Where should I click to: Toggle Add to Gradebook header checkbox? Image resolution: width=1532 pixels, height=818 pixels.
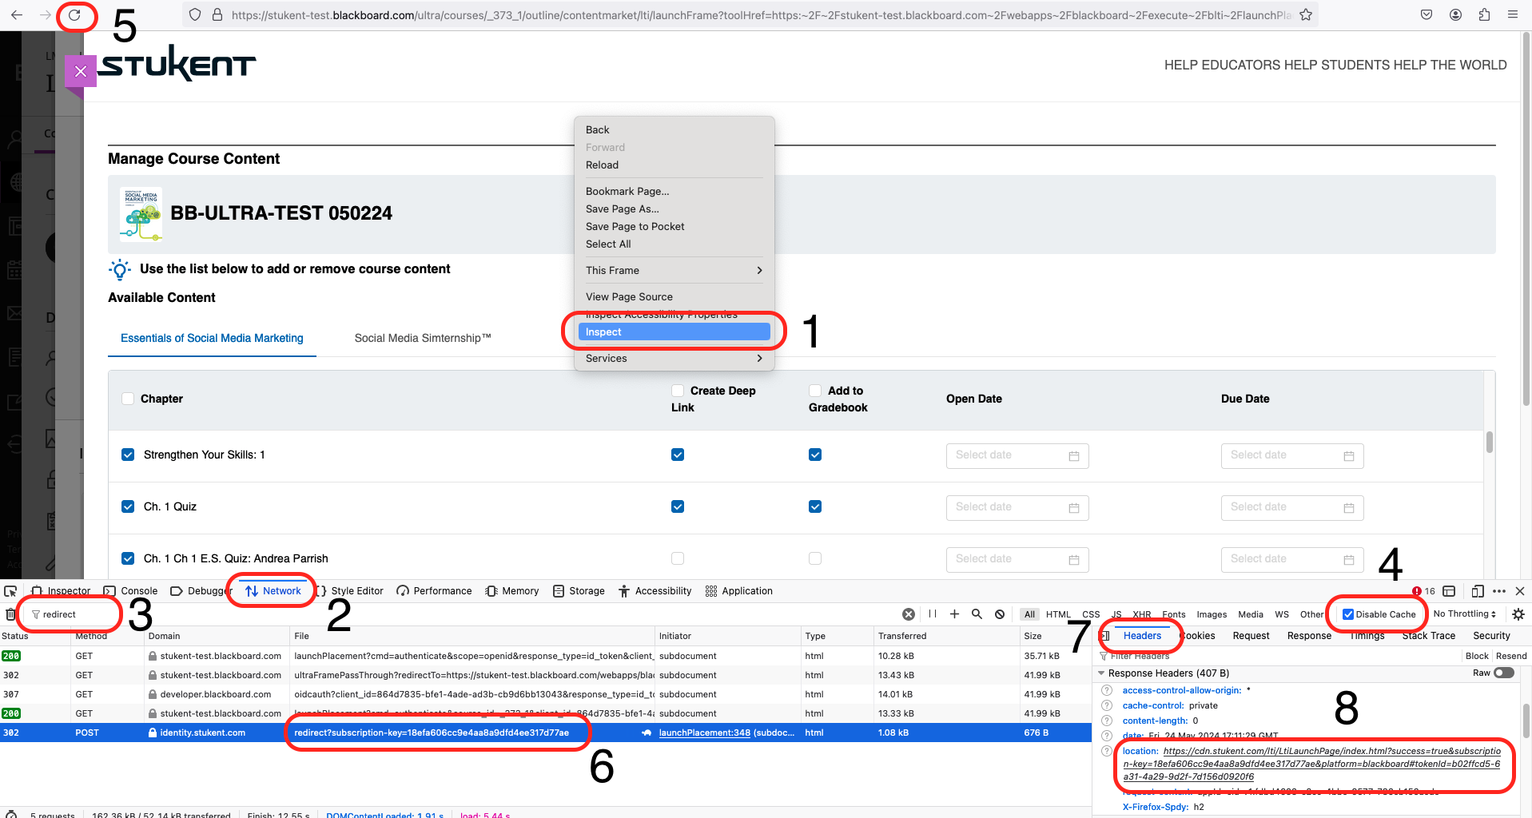(815, 391)
